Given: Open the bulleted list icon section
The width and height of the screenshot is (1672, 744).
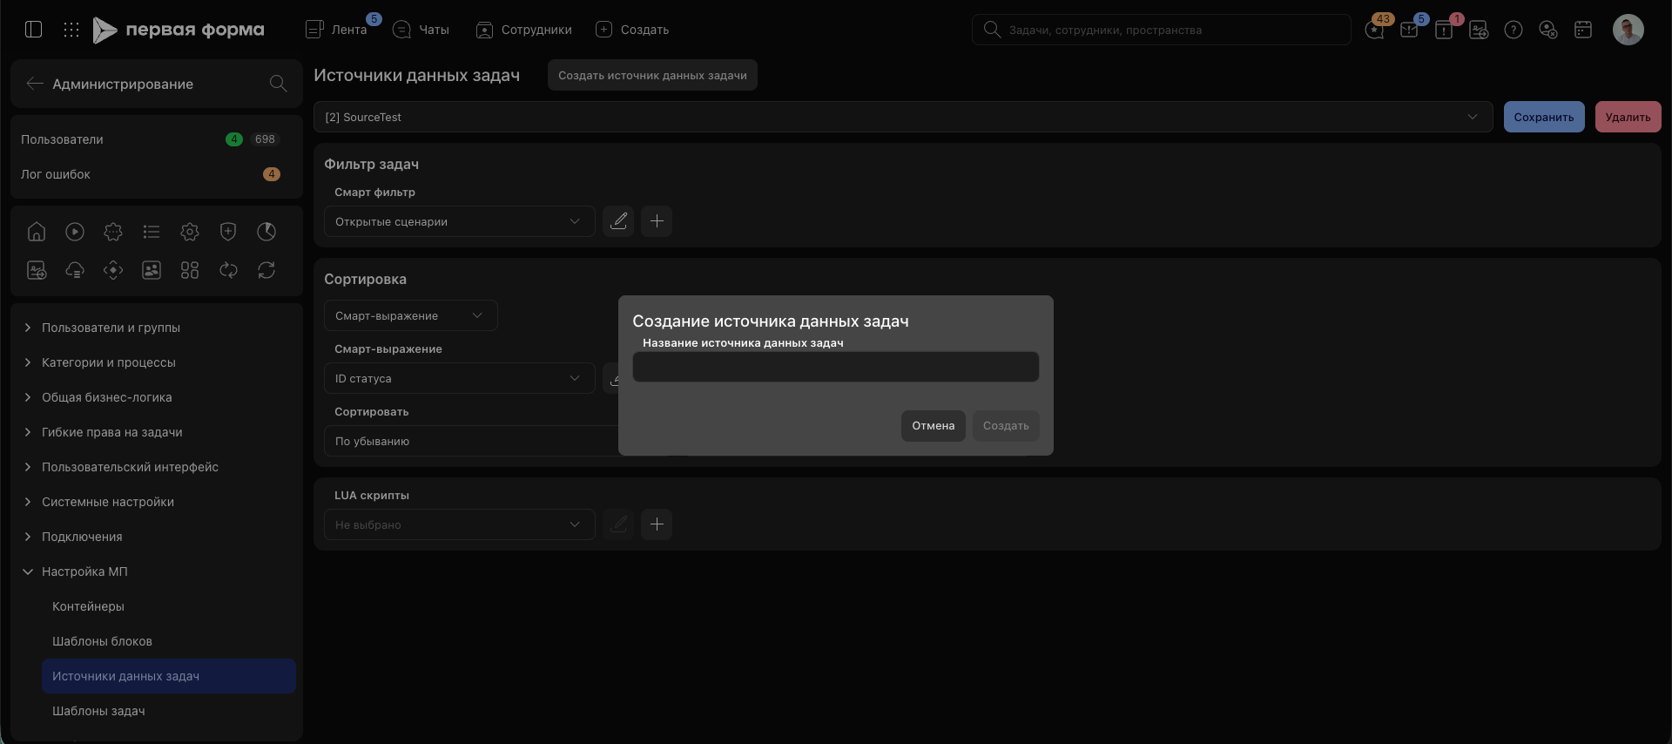Looking at the screenshot, I should click(x=152, y=232).
